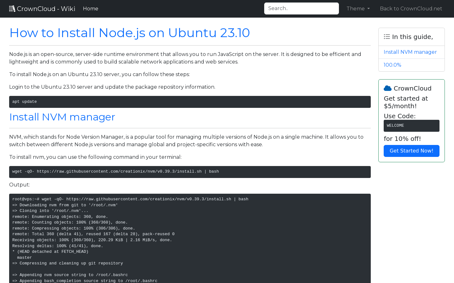Follow the 'Install NVM manager' sidebar link
The height and width of the screenshot is (283, 454).
tap(410, 52)
